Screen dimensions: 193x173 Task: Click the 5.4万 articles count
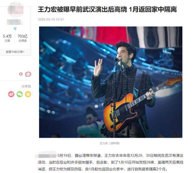tap(7, 36)
